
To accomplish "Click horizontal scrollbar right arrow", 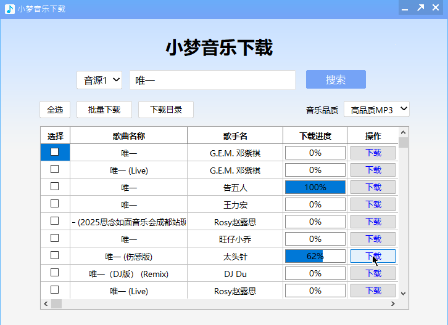I will [x=392, y=304].
